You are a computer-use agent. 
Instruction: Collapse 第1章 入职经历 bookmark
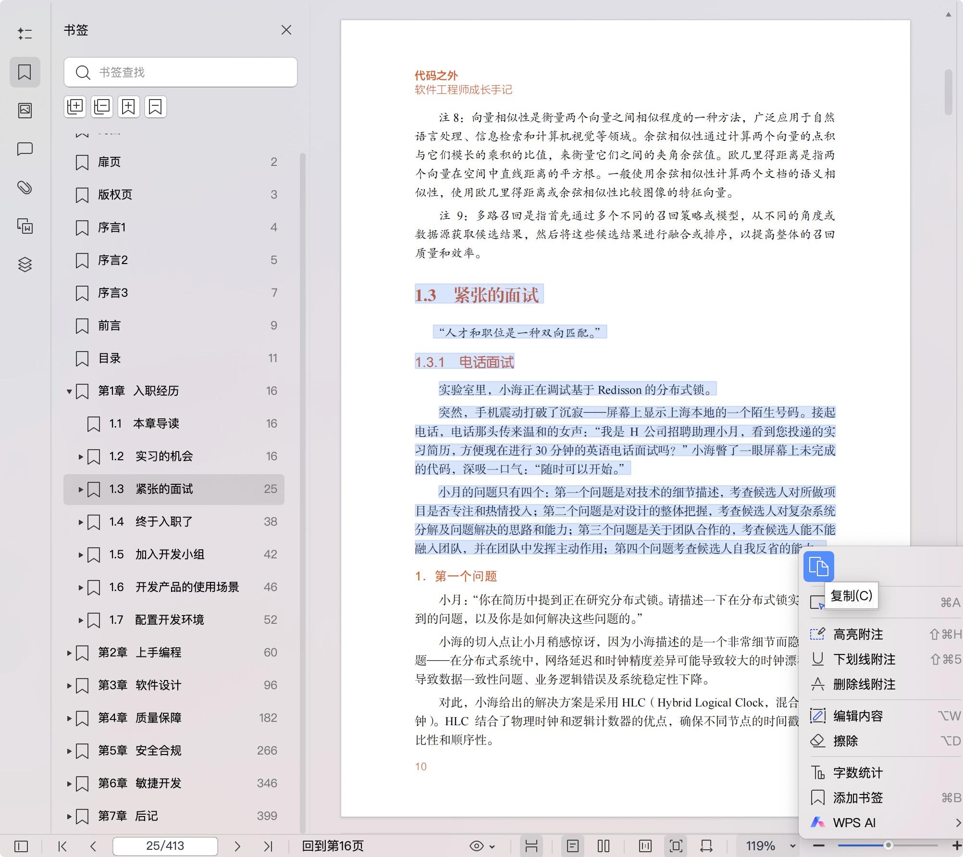[69, 391]
